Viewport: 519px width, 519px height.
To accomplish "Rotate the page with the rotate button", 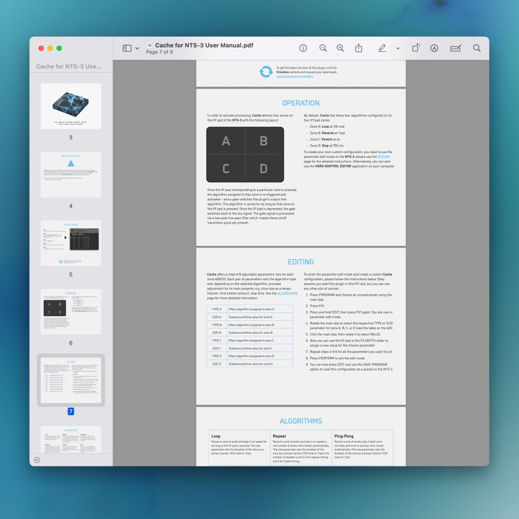I will [x=416, y=48].
